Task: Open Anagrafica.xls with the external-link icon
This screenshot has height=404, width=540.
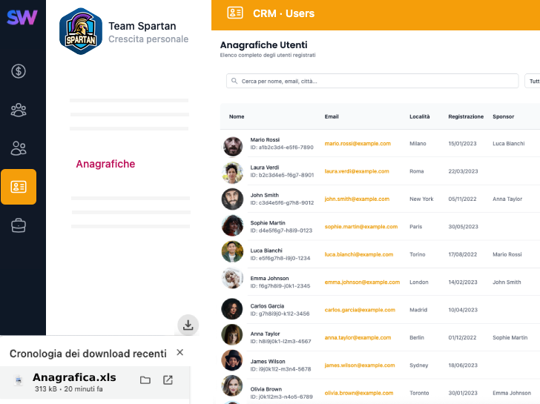Action: (168, 380)
